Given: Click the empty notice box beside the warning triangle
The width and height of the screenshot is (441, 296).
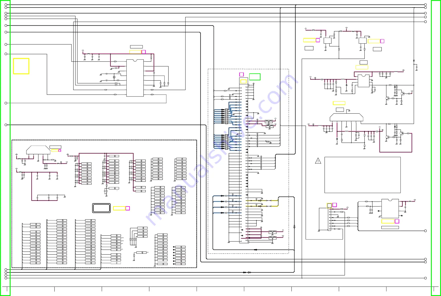Looking at the screenshot, I should pos(362,175).
